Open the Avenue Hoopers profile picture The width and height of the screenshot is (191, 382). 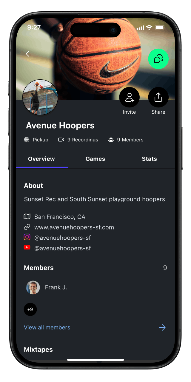coord(40,97)
